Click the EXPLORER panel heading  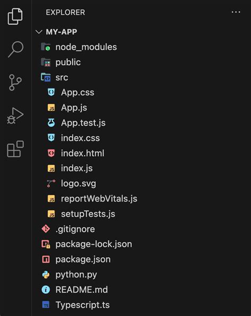tap(65, 13)
